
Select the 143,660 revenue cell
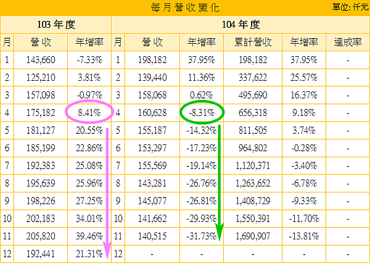coord(41,60)
